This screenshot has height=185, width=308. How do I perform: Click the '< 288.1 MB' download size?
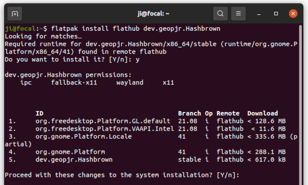coord(266,152)
